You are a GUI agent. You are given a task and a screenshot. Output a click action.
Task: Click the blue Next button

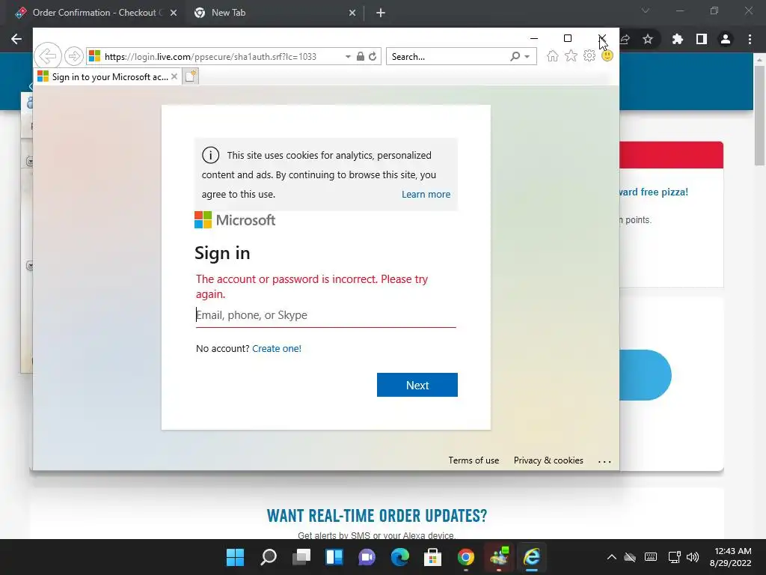(x=417, y=385)
